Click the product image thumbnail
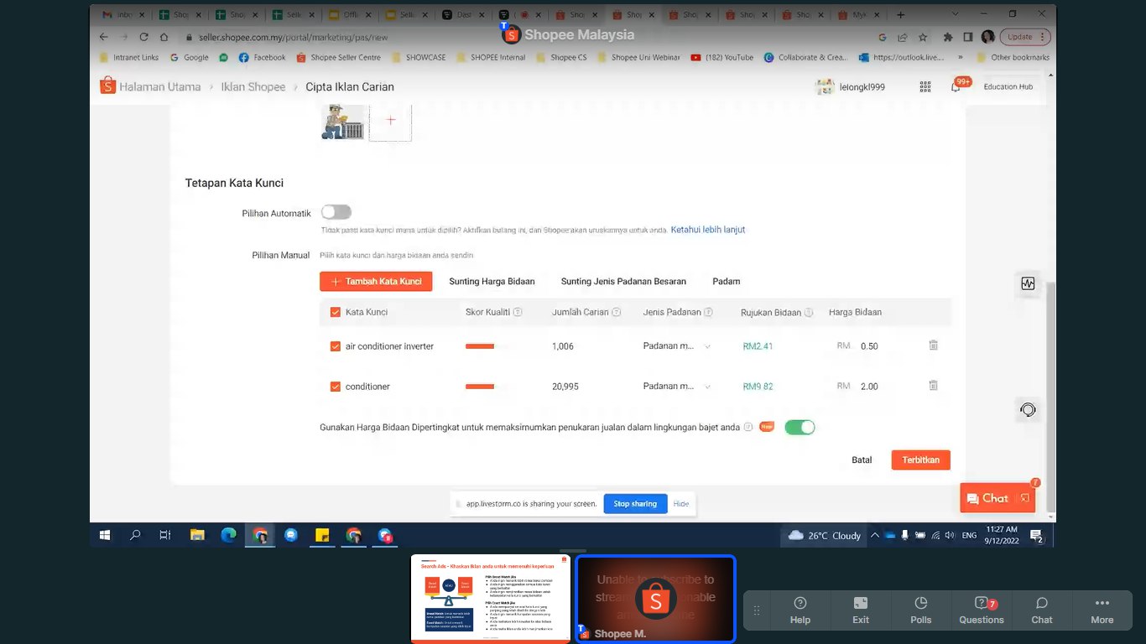 coord(342,122)
